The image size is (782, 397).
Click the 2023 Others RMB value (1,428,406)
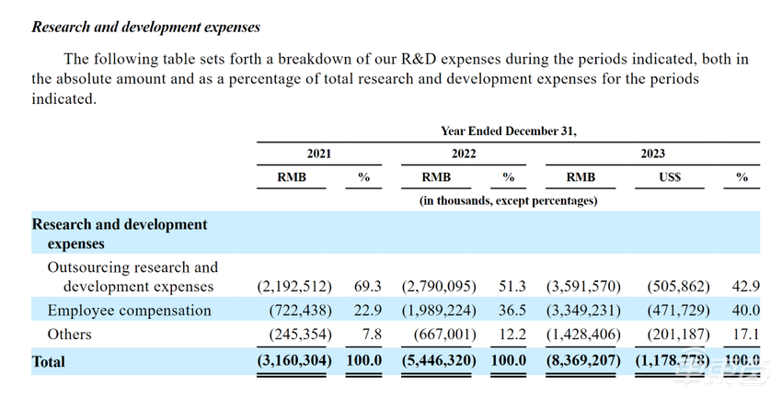582,335
